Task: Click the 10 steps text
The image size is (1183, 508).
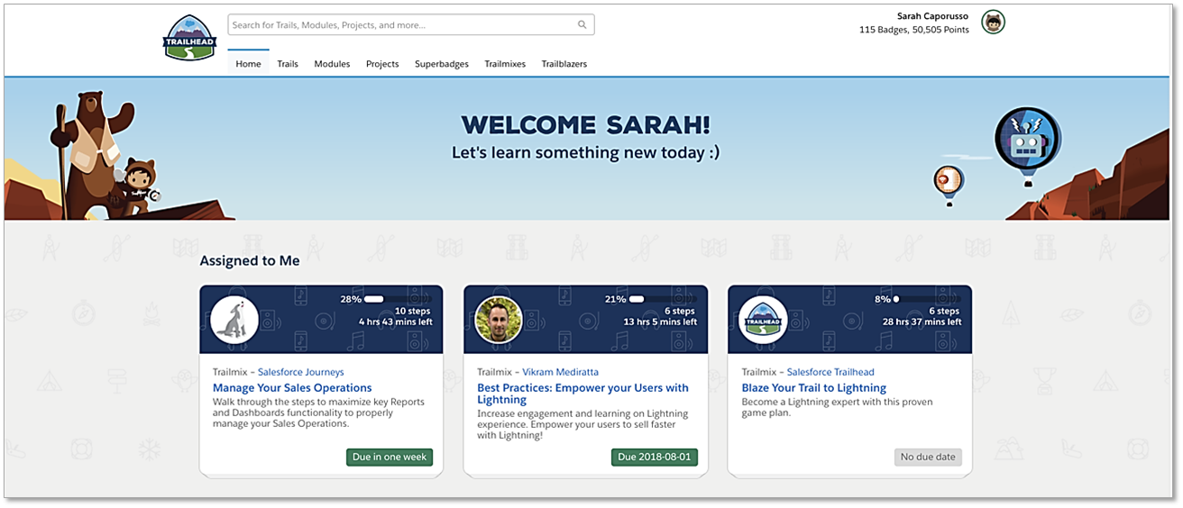Action: [x=413, y=311]
